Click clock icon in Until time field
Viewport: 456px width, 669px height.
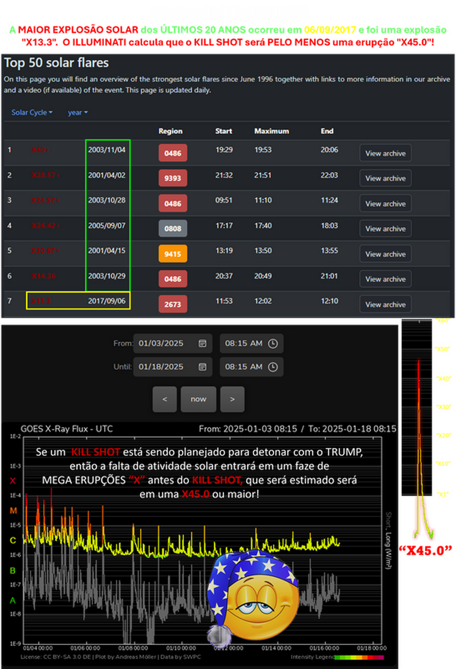(x=273, y=367)
